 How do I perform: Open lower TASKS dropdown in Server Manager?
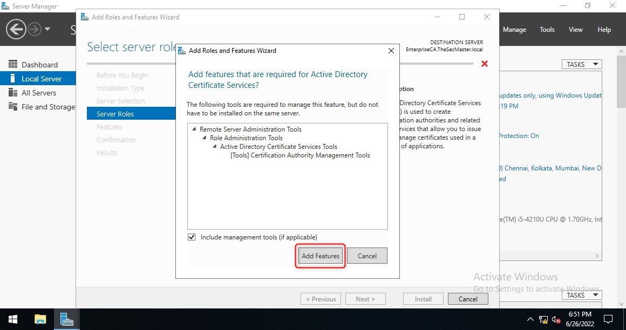[582, 295]
